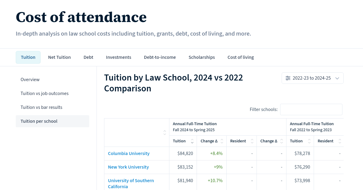Select Tuition vs job outcomes sidebar item
363x190 pixels.
click(x=44, y=93)
